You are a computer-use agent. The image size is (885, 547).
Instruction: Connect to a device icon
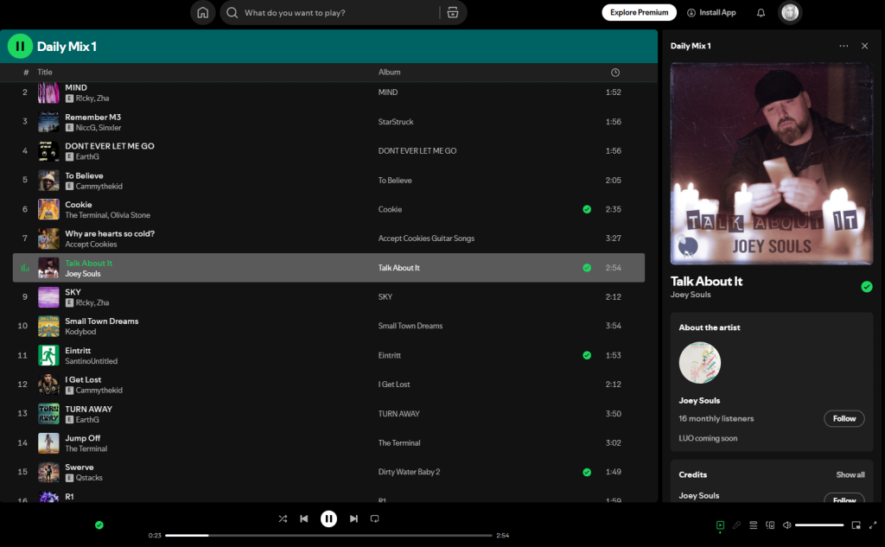[x=770, y=525]
